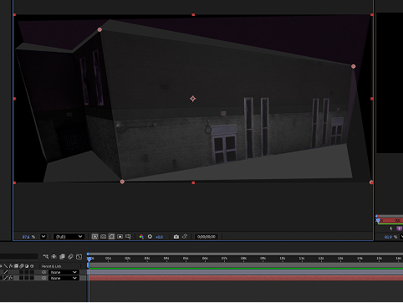Toggle quality switch on the second layer
The height and width of the screenshot is (303, 403).
6,278
